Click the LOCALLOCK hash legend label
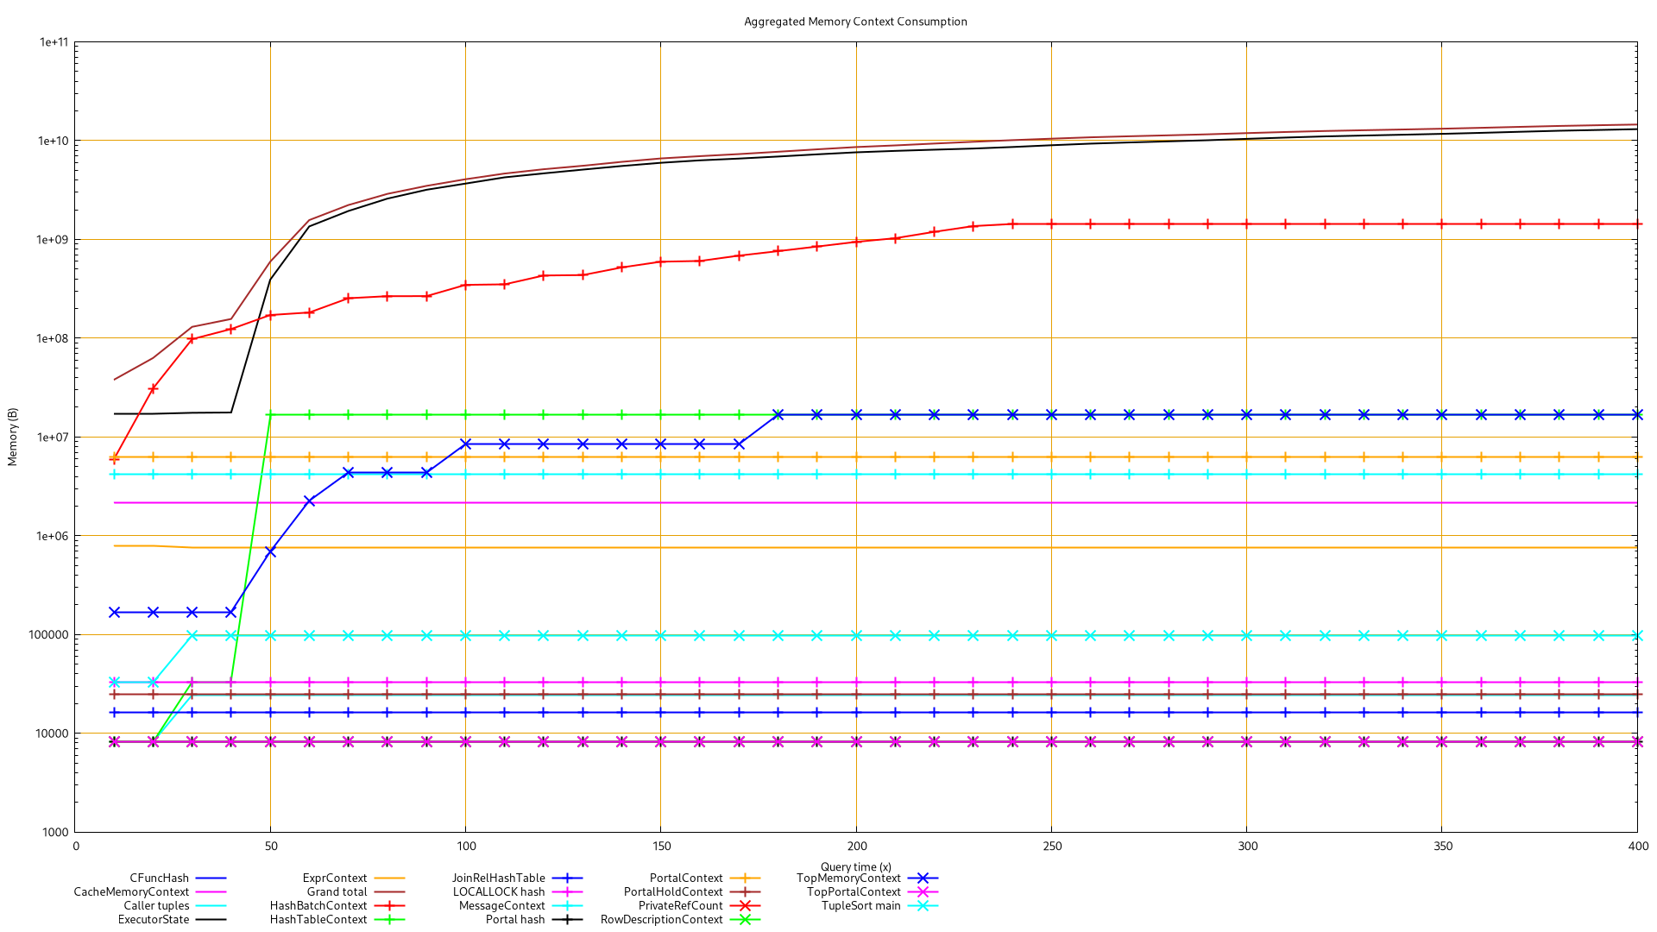The image size is (1657, 932). [x=499, y=891]
